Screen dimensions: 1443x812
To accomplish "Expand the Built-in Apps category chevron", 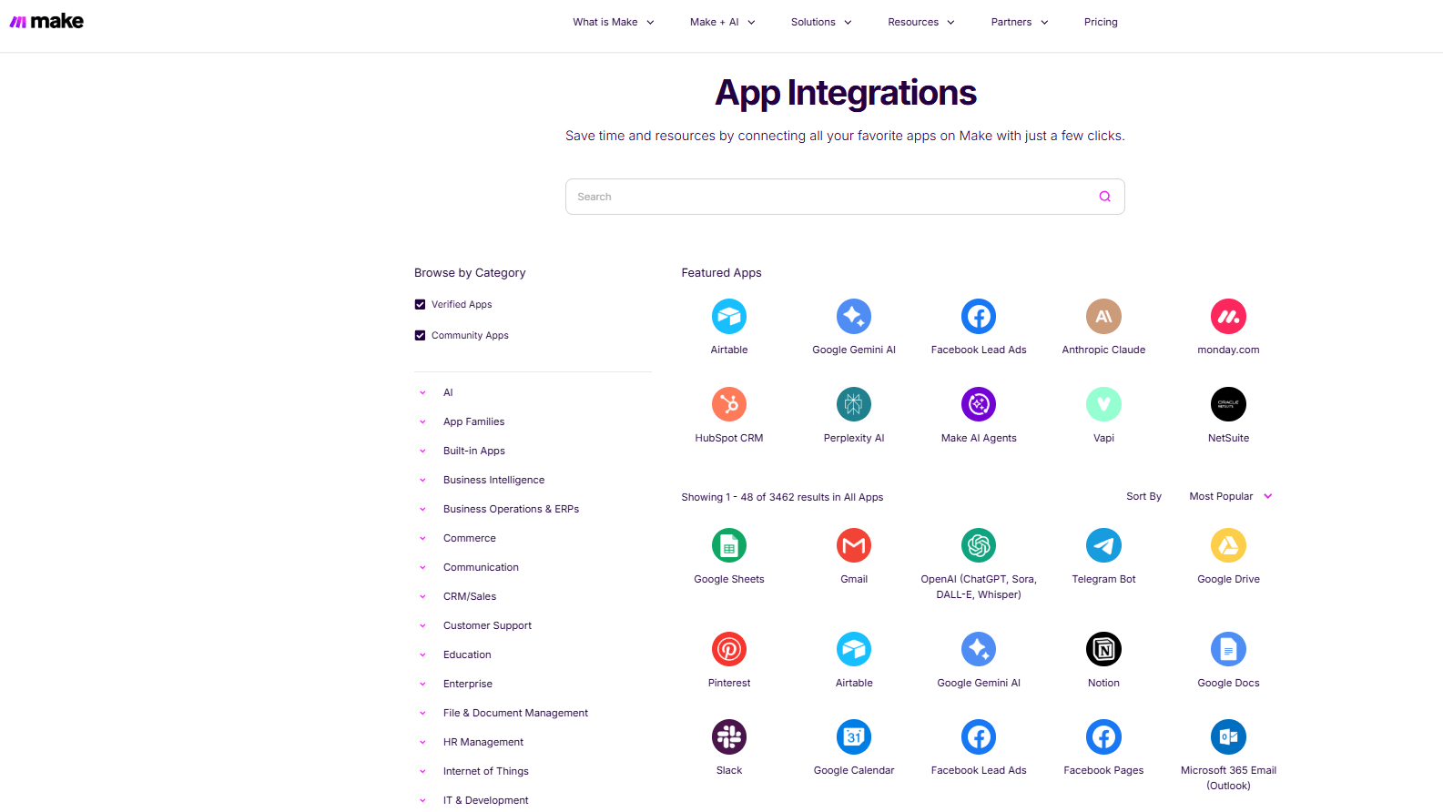I will tap(422, 452).
